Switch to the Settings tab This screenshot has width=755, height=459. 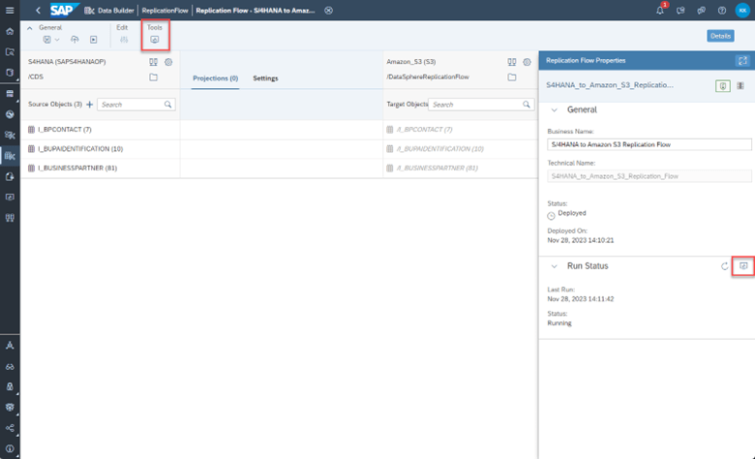click(265, 78)
